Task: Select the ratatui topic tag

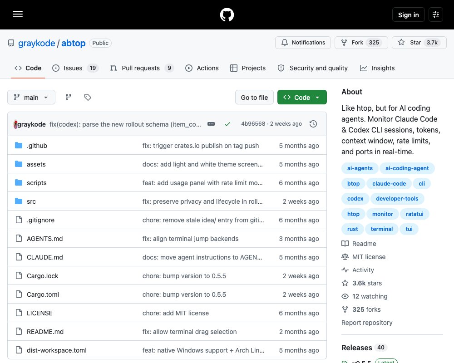Action: [415, 214]
